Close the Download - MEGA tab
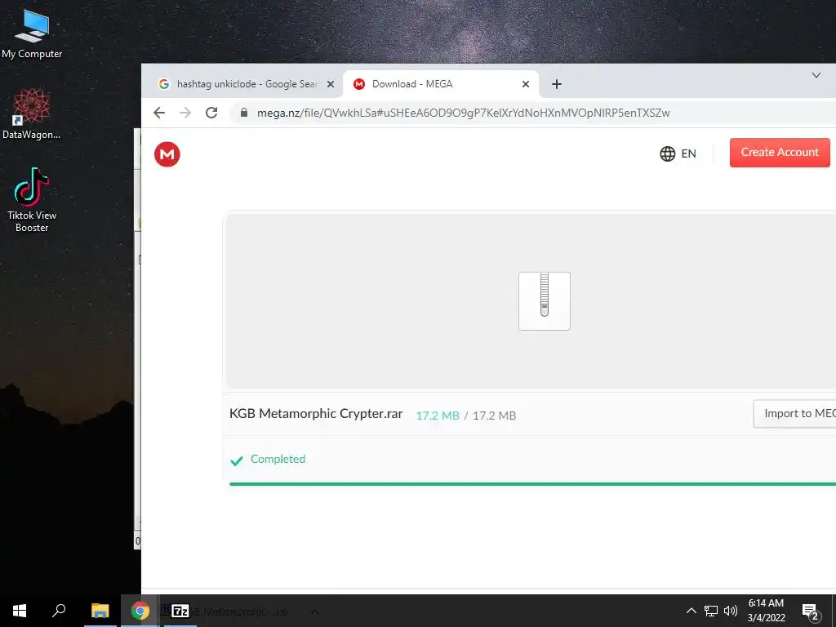The image size is (836, 627). (526, 84)
